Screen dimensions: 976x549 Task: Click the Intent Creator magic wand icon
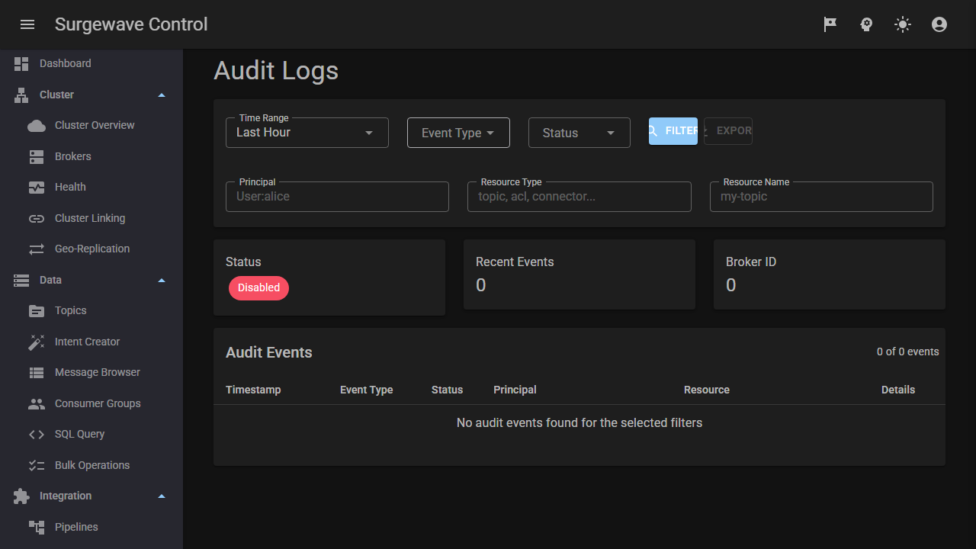[x=37, y=342]
